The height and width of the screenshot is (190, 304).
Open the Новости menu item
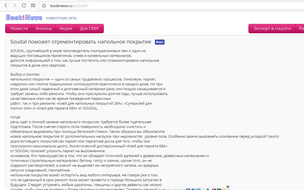(x=19, y=29)
